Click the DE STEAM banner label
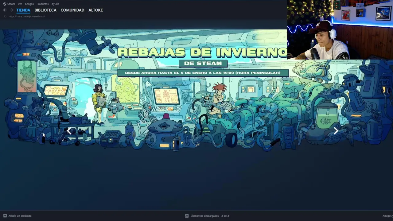This screenshot has width=393, height=221. tap(203, 63)
